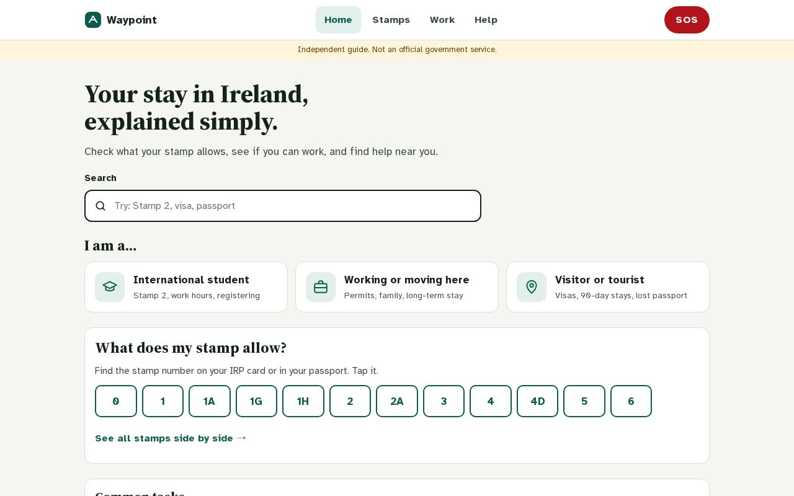The height and width of the screenshot is (496, 794).
Task: Click the graduation cap icon for International student
Action: (110, 287)
